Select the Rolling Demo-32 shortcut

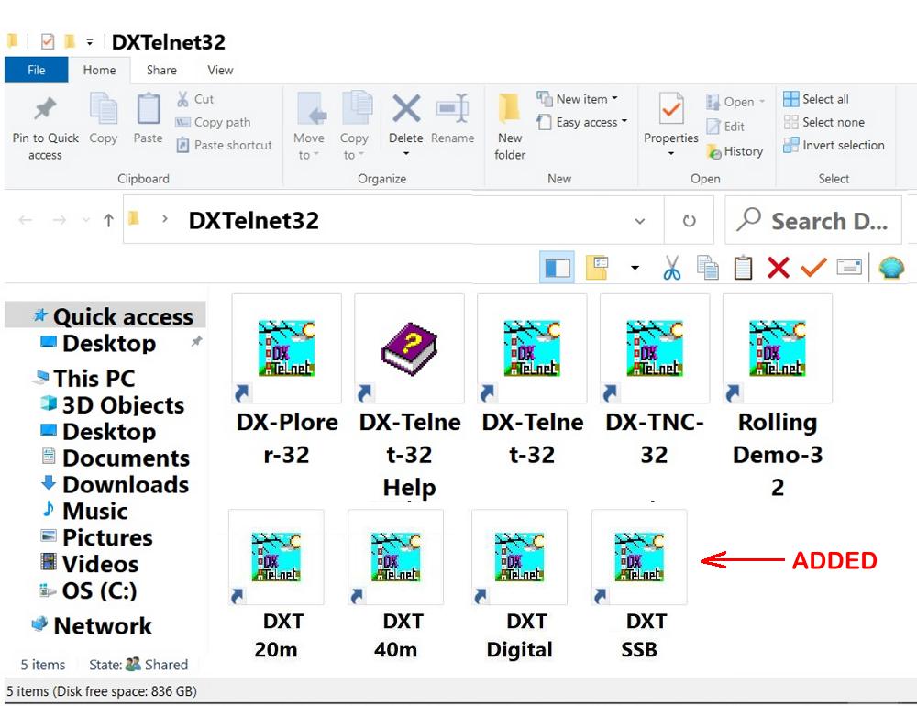click(778, 397)
